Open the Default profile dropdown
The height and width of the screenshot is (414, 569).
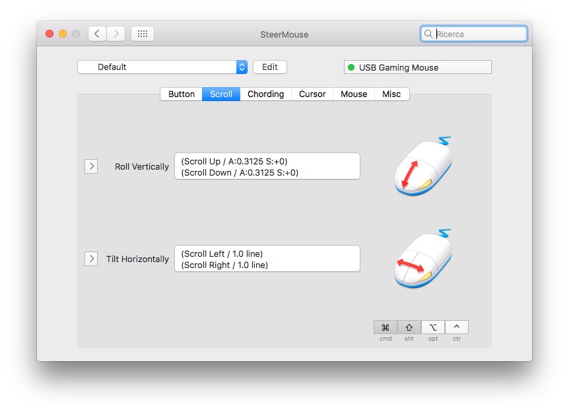162,67
